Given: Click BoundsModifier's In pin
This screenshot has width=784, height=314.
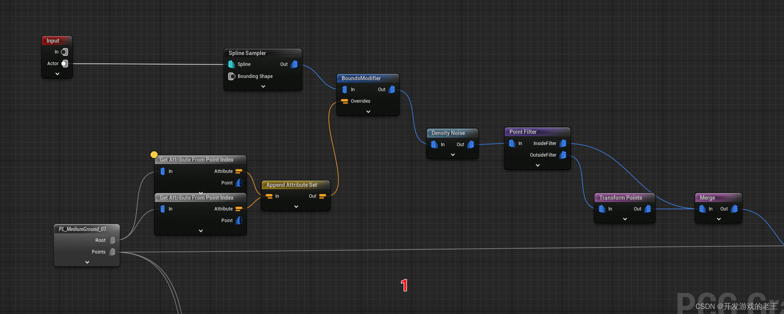Looking at the screenshot, I should pos(345,90).
